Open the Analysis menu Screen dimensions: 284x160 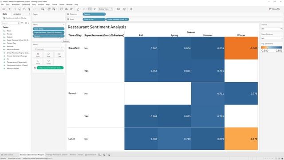41,4
